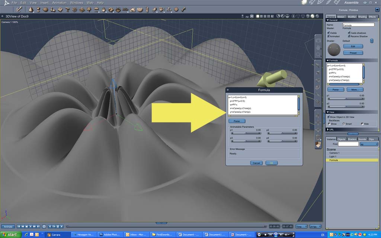Open the Shader dropdown arrow
The height and width of the screenshot is (238, 381).
point(372,41)
